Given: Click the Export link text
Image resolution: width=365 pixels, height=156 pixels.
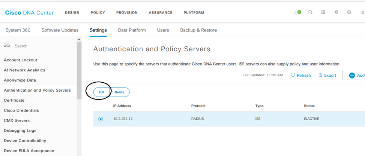Looking at the screenshot, I should (330, 76).
